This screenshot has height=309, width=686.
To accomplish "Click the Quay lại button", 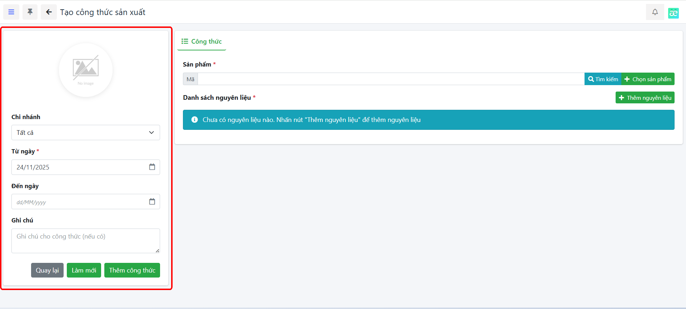I will click(x=47, y=270).
